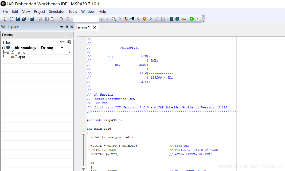The image size is (285, 171).
Task: Expand the main.c tree node
Action: 8,52
